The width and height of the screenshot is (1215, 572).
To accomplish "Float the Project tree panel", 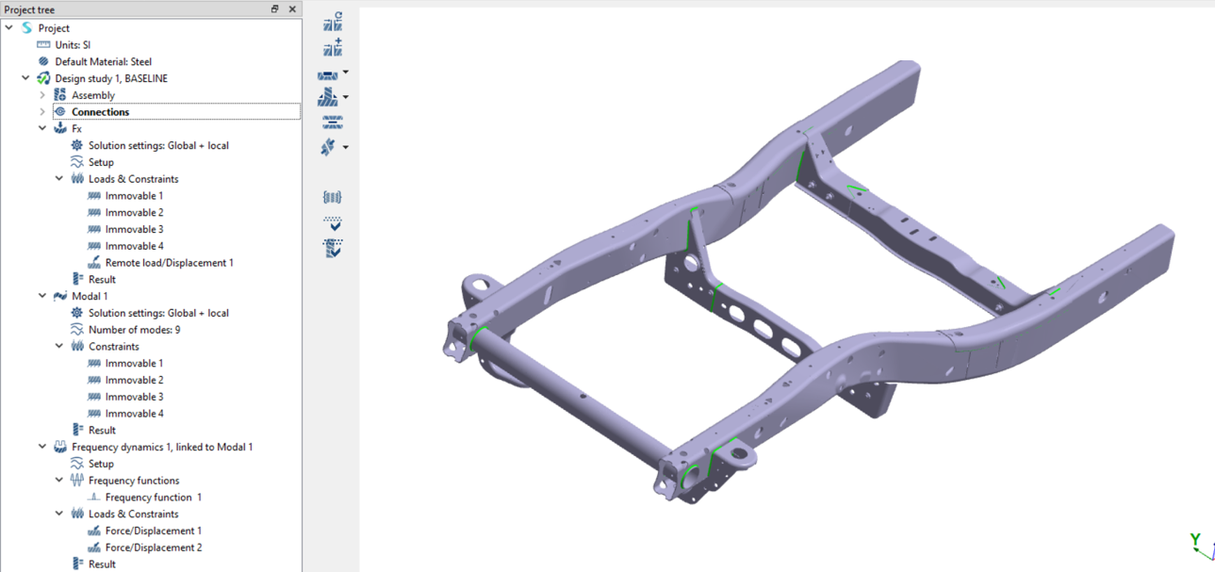I will tap(275, 8).
